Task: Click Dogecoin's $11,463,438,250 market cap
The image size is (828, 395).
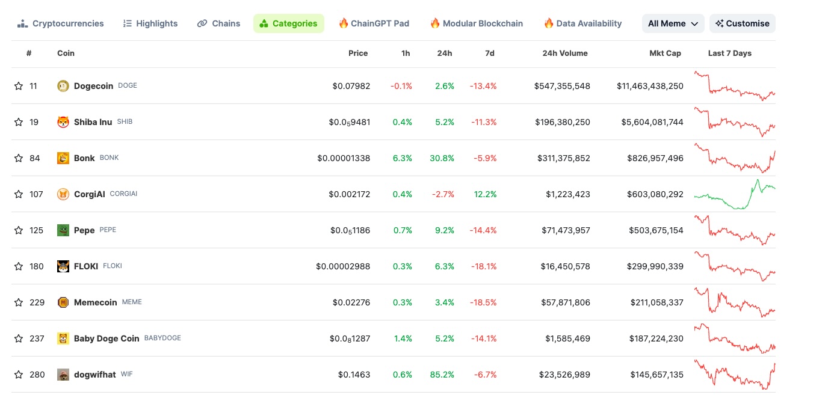Action: (650, 86)
